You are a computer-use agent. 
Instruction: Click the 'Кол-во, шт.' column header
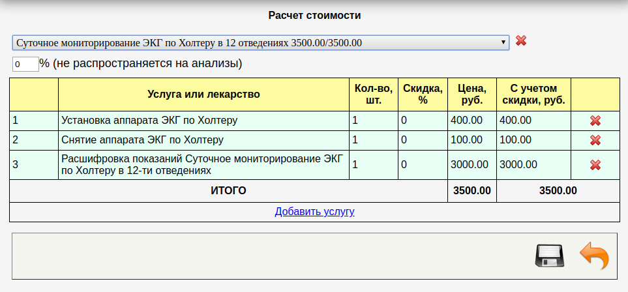point(373,95)
